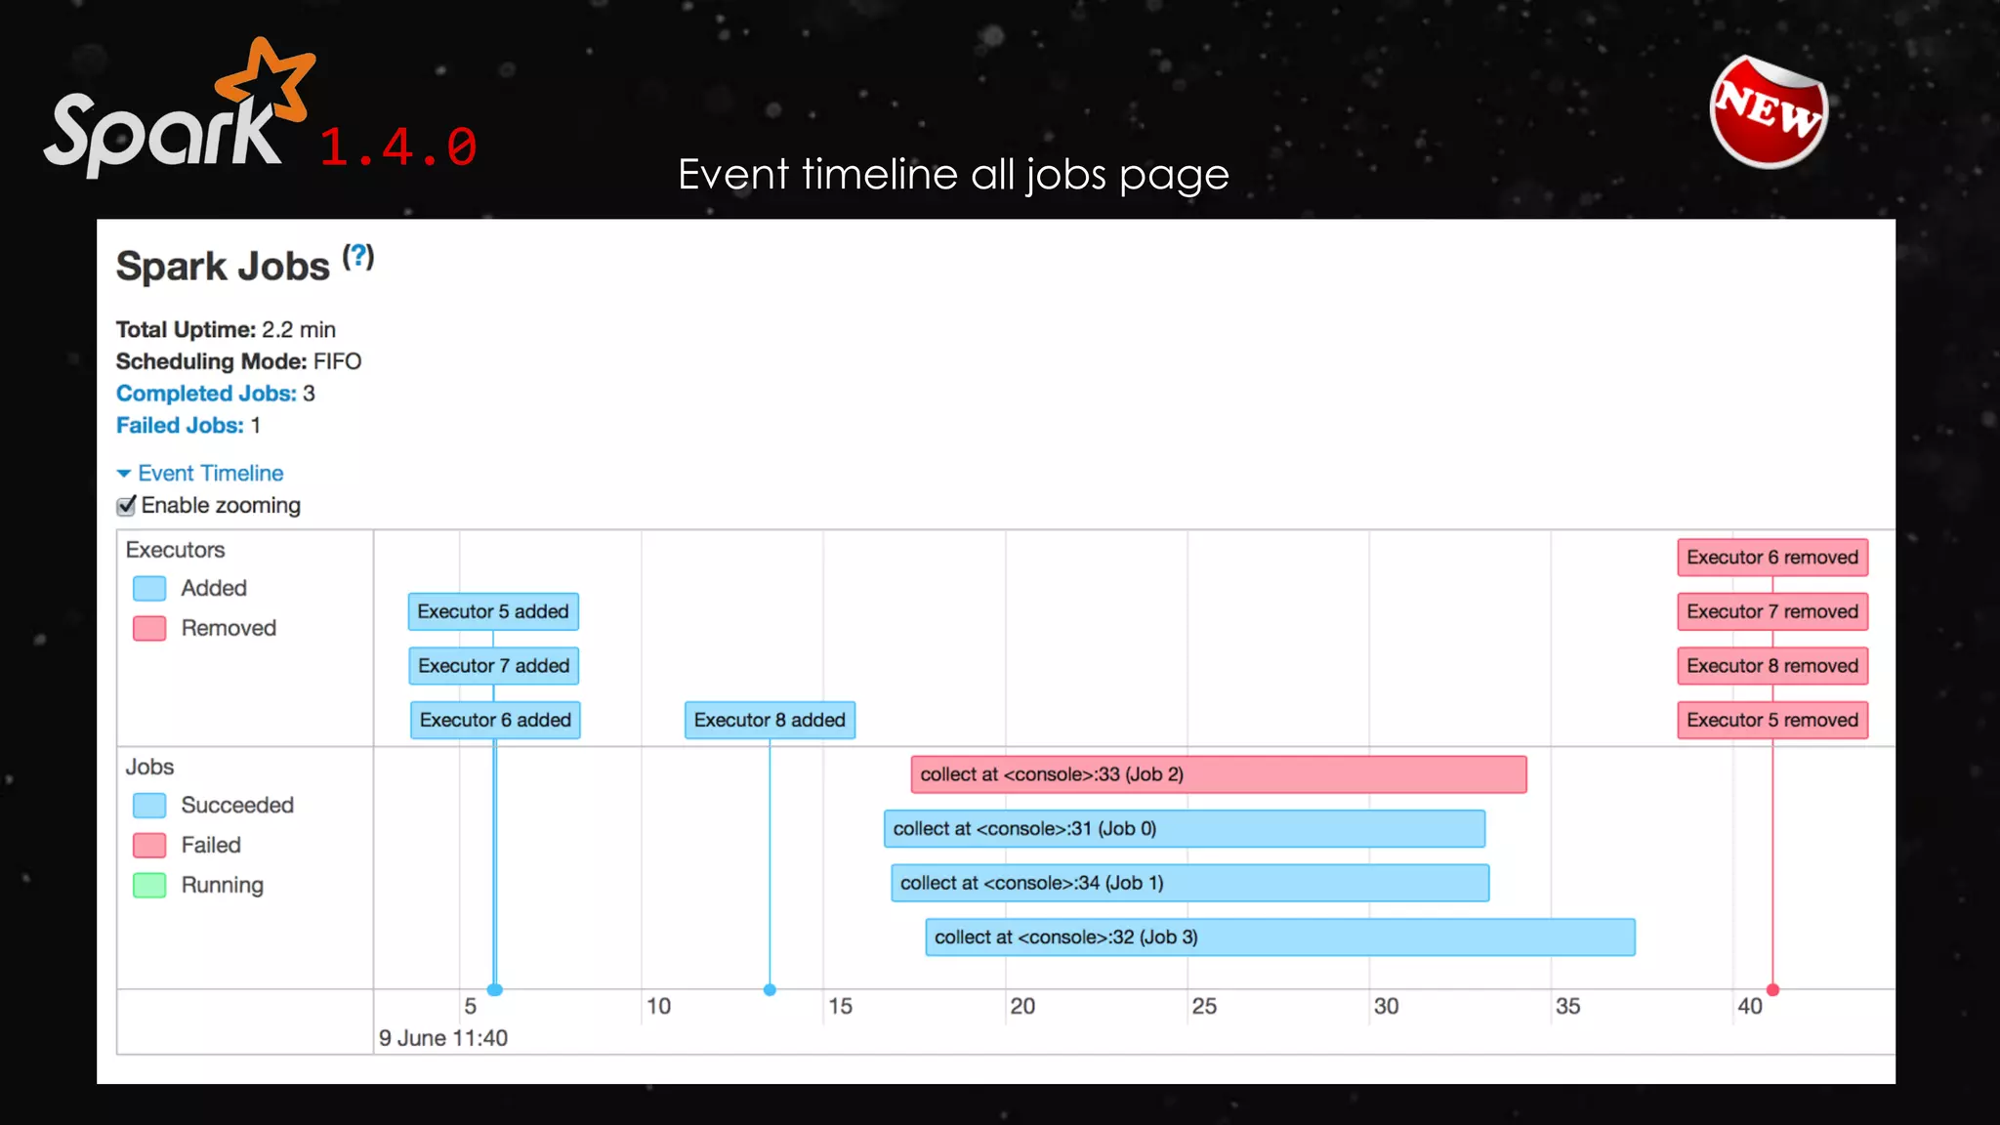Image resolution: width=2000 pixels, height=1125 pixels.
Task: Click the Removed executor legend swatch
Action: point(149,629)
